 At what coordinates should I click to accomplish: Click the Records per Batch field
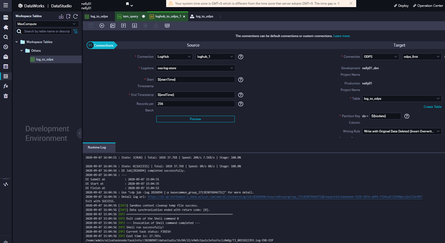pos(195,104)
